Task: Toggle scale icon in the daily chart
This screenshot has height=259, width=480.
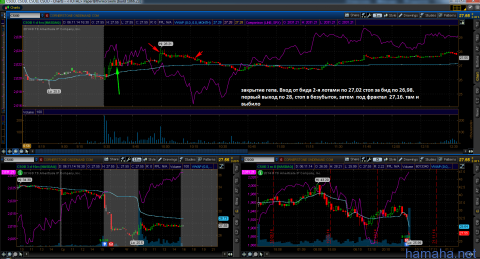Action: (461, 166)
